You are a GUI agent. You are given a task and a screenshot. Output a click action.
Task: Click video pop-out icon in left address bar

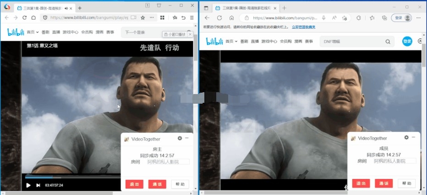(x=133, y=18)
